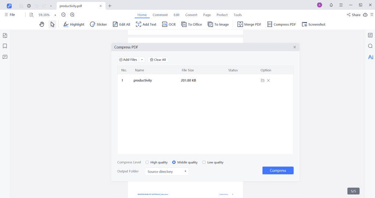
Task: Open the search panel on the right
Action: [x=370, y=46]
